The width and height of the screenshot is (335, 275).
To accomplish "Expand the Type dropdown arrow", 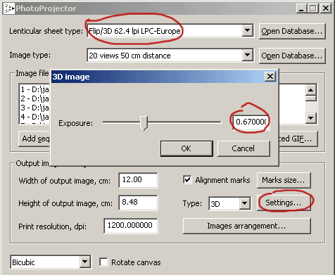I will pos(244,203).
